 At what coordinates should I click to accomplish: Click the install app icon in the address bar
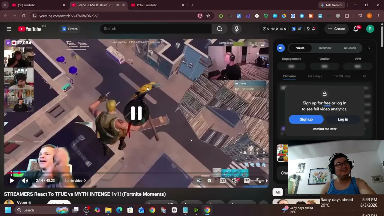click(200, 16)
